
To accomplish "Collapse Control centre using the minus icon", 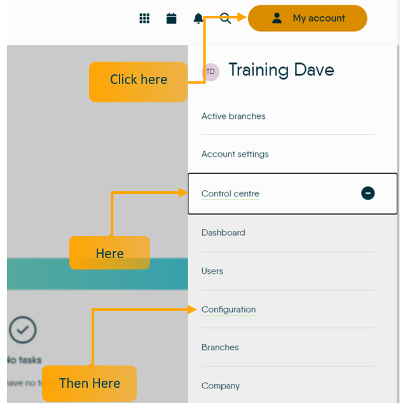I will click(x=368, y=193).
